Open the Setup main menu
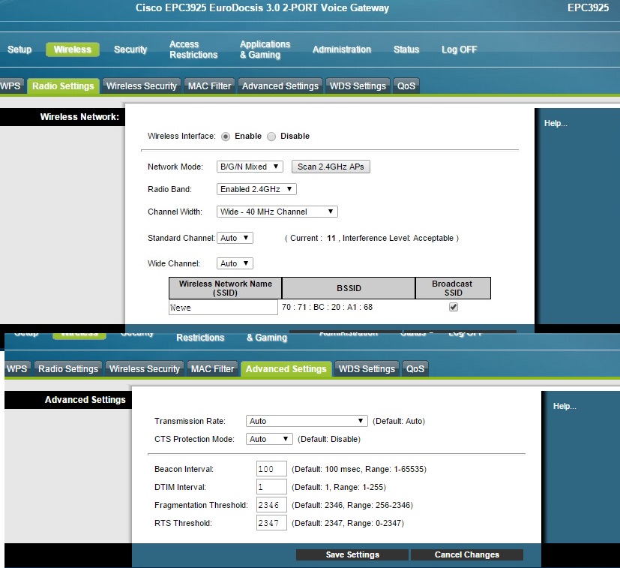The height and width of the screenshot is (568, 620). [x=19, y=50]
